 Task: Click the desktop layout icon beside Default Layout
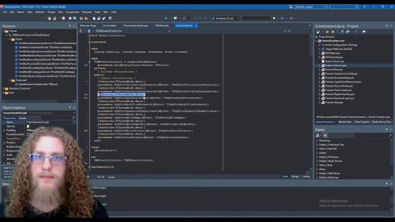click(291, 7)
